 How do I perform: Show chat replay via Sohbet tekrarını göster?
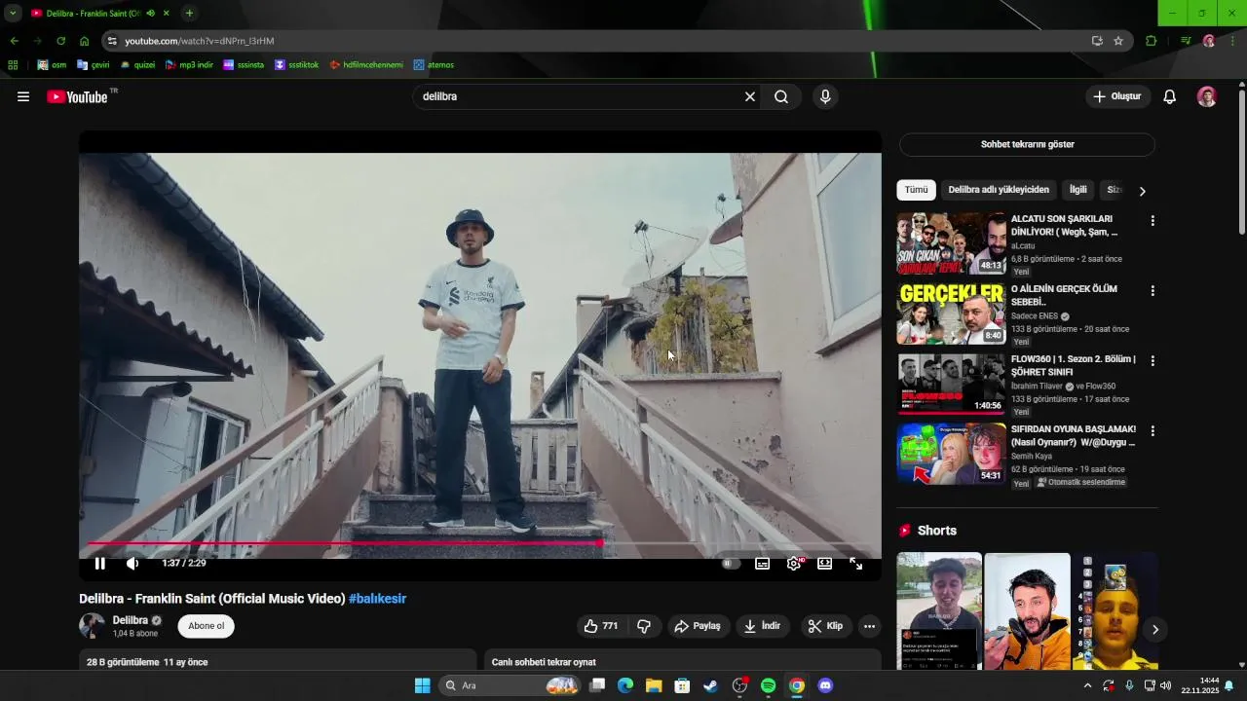point(1027,144)
